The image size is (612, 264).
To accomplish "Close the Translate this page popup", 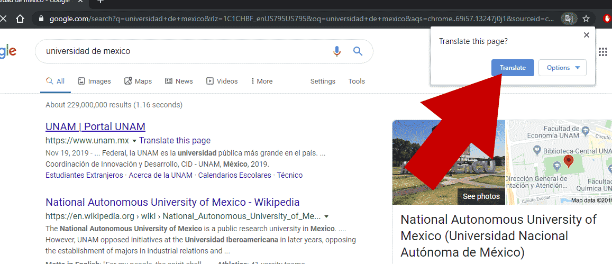I will pyautogui.click(x=586, y=35).
